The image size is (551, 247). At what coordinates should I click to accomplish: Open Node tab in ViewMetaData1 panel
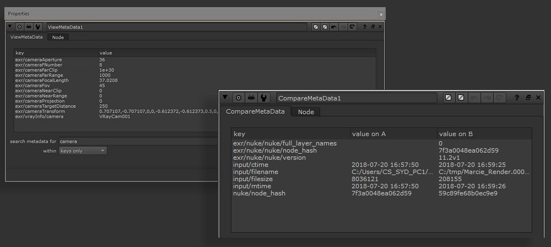(x=58, y=37)
